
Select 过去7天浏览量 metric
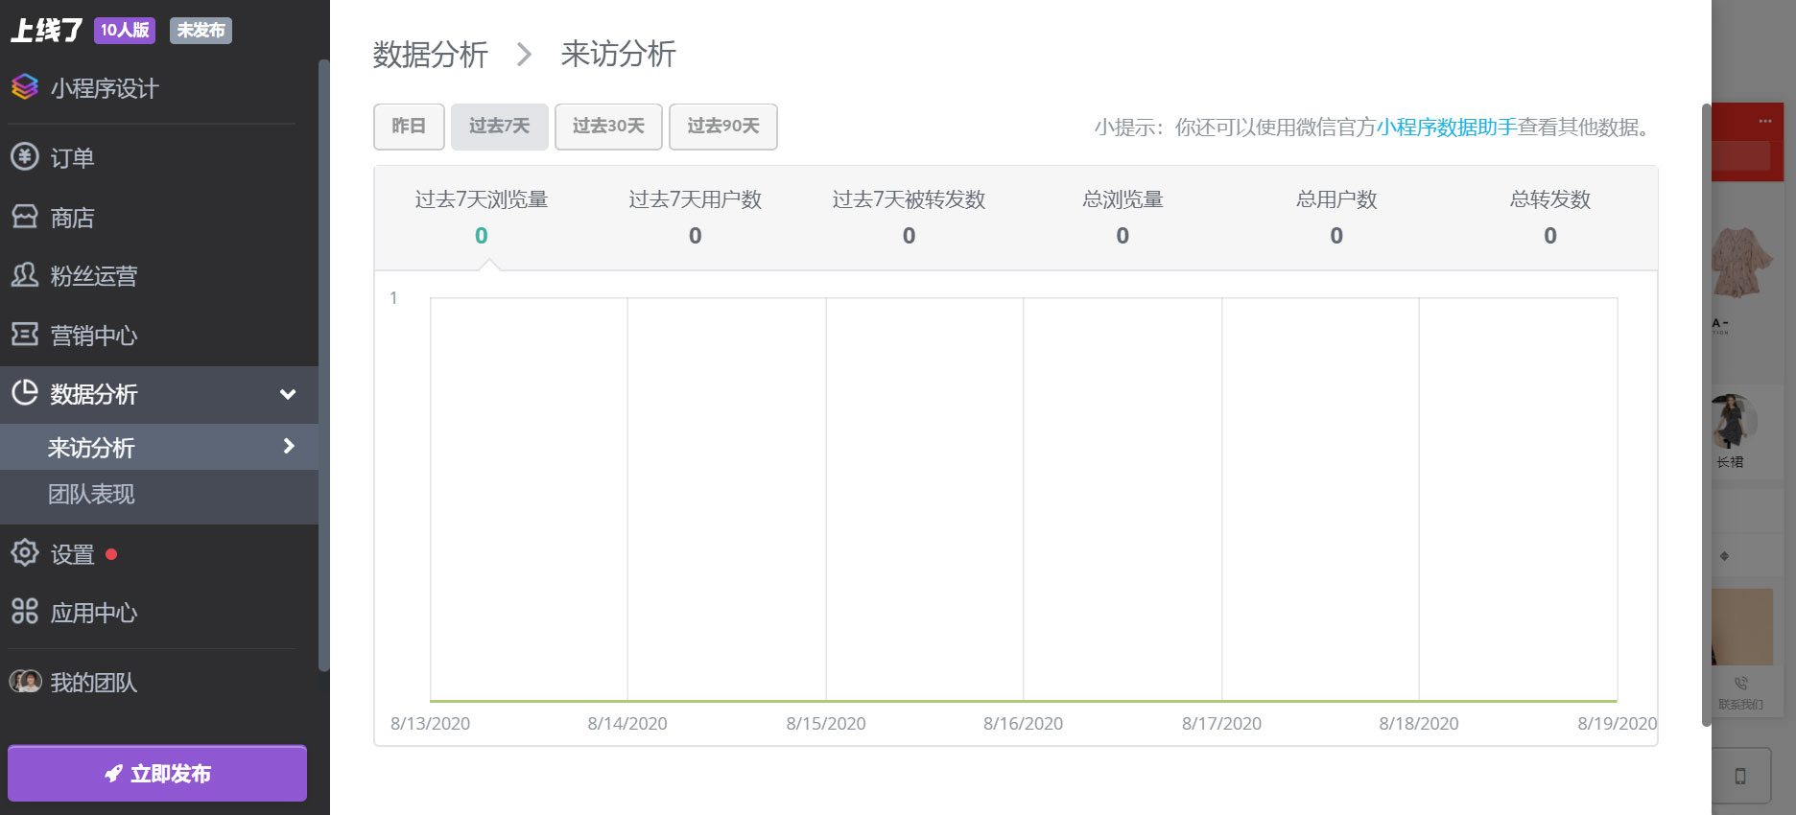pyautogui.click(x=482, y=218)
